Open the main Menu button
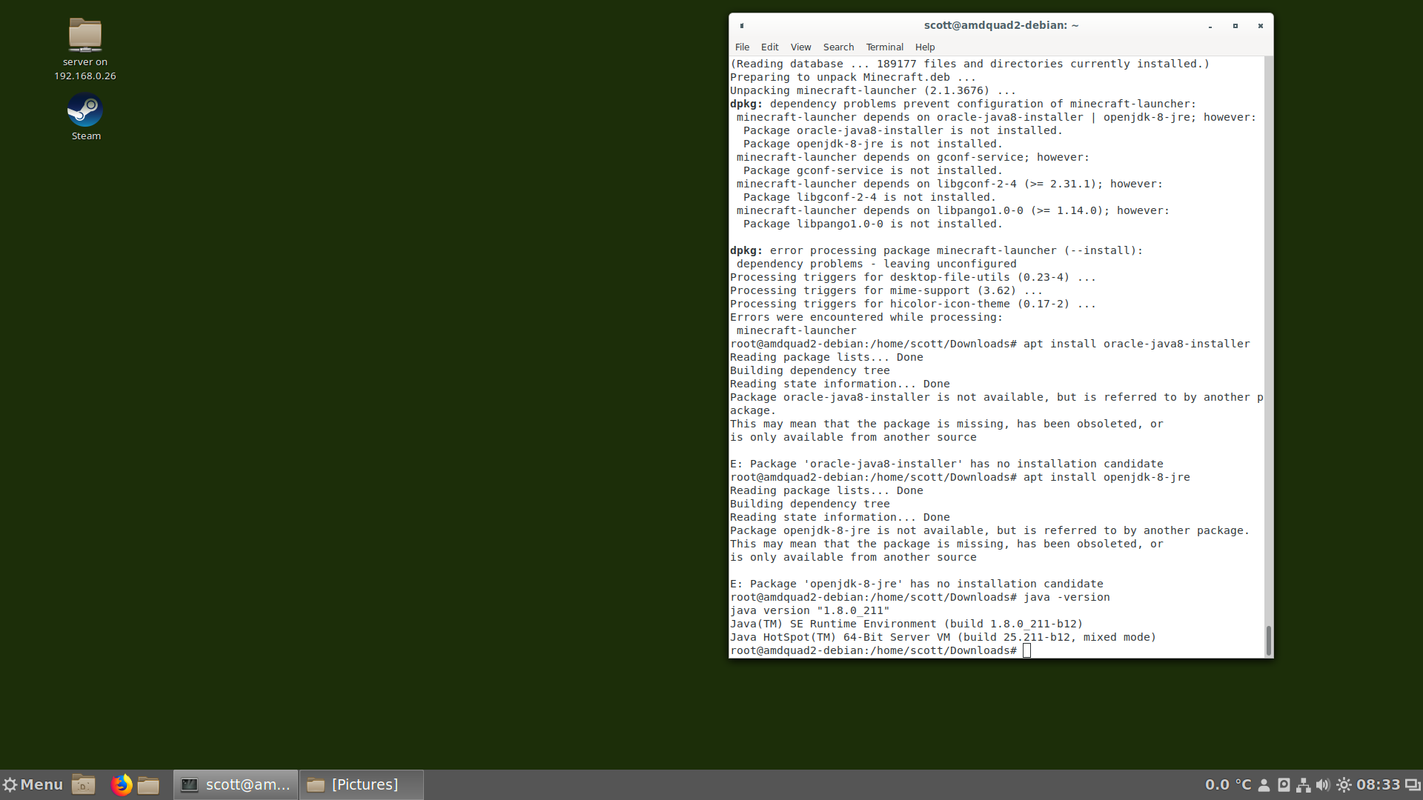This screenshot has width=1423, height=800. (x=33, y=784)
